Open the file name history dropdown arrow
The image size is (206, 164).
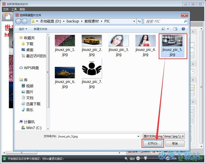(138, 136)
